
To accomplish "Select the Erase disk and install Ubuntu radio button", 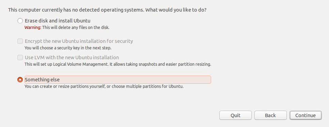I will coord(20,21).
